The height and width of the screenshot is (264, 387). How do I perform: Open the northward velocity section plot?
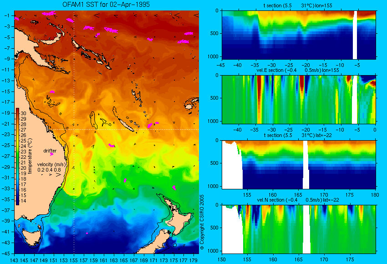point(299,229)
